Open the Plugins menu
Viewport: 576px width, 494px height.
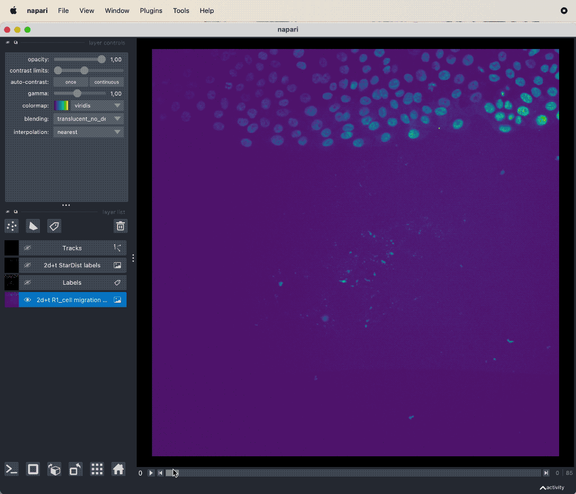tap(151, 11)
